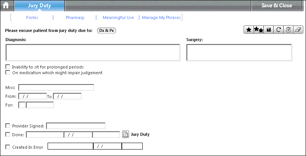Image resolution: width=306 pixels, height=156 pixels.
Task: Tick the Done checkbox
Action: coord(8,134)
